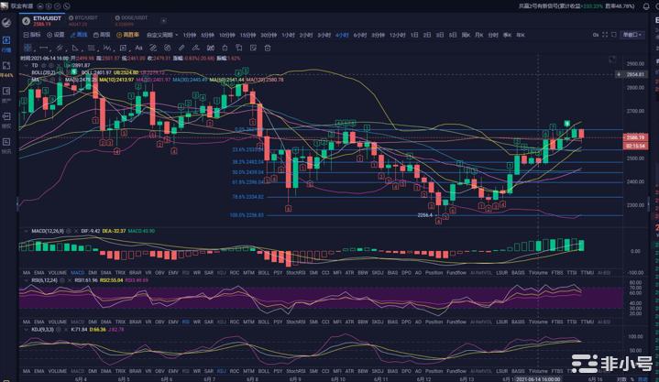
Task: Switch to the DOGE/USDT tab
Action: pyautogui.click(x=132, y=20)
